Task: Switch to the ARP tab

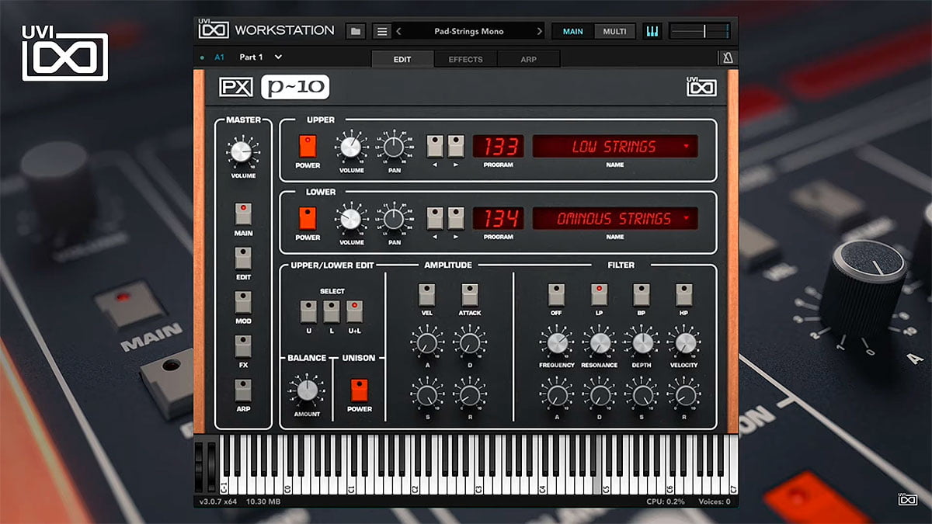Action: [x=528, y=59]
